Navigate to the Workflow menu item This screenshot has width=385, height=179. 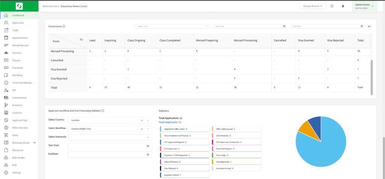[x=17, y=75]
